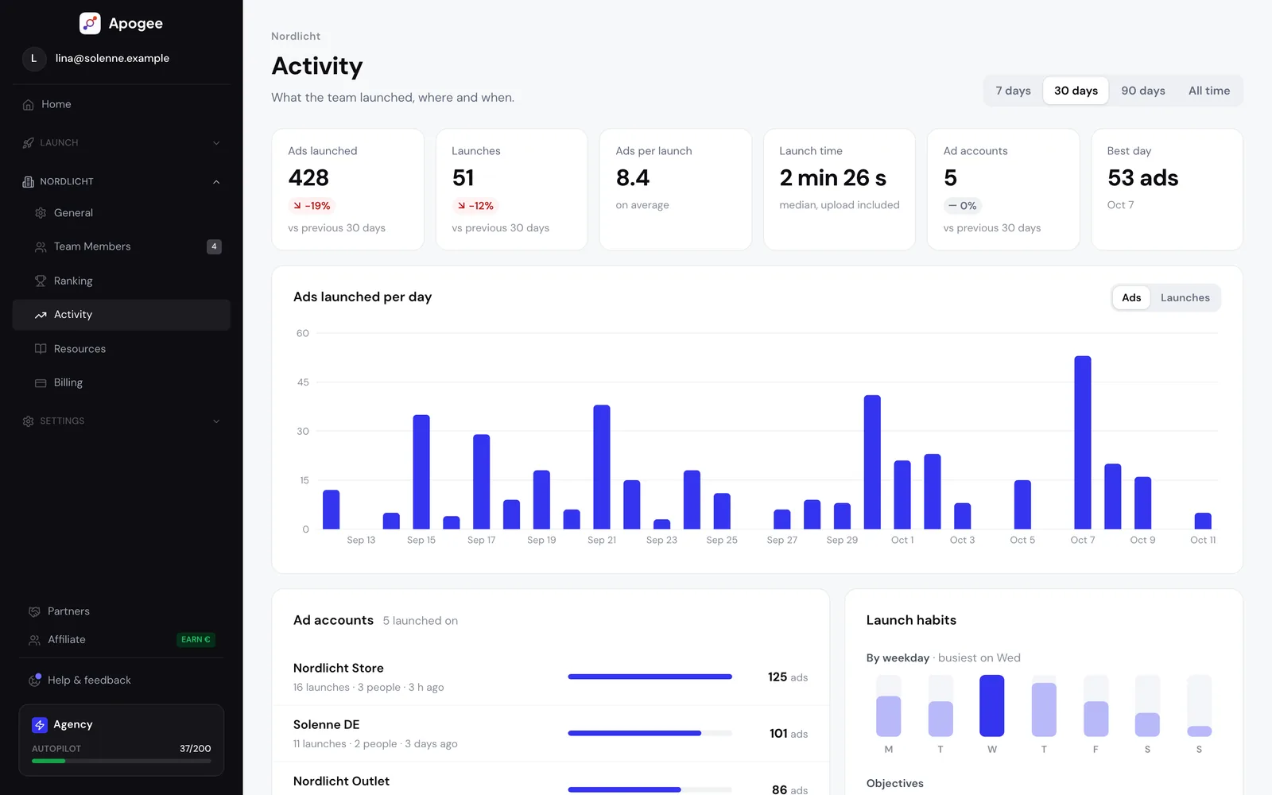Click the EARN € badge
This screenshot has height=795, width=1272.
click(196, 639)
